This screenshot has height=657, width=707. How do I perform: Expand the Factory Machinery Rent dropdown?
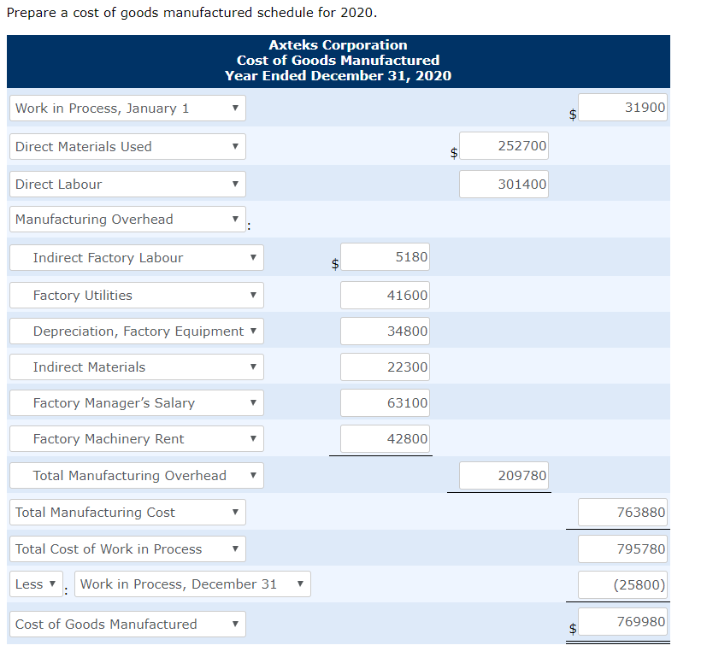click(135, 438)
